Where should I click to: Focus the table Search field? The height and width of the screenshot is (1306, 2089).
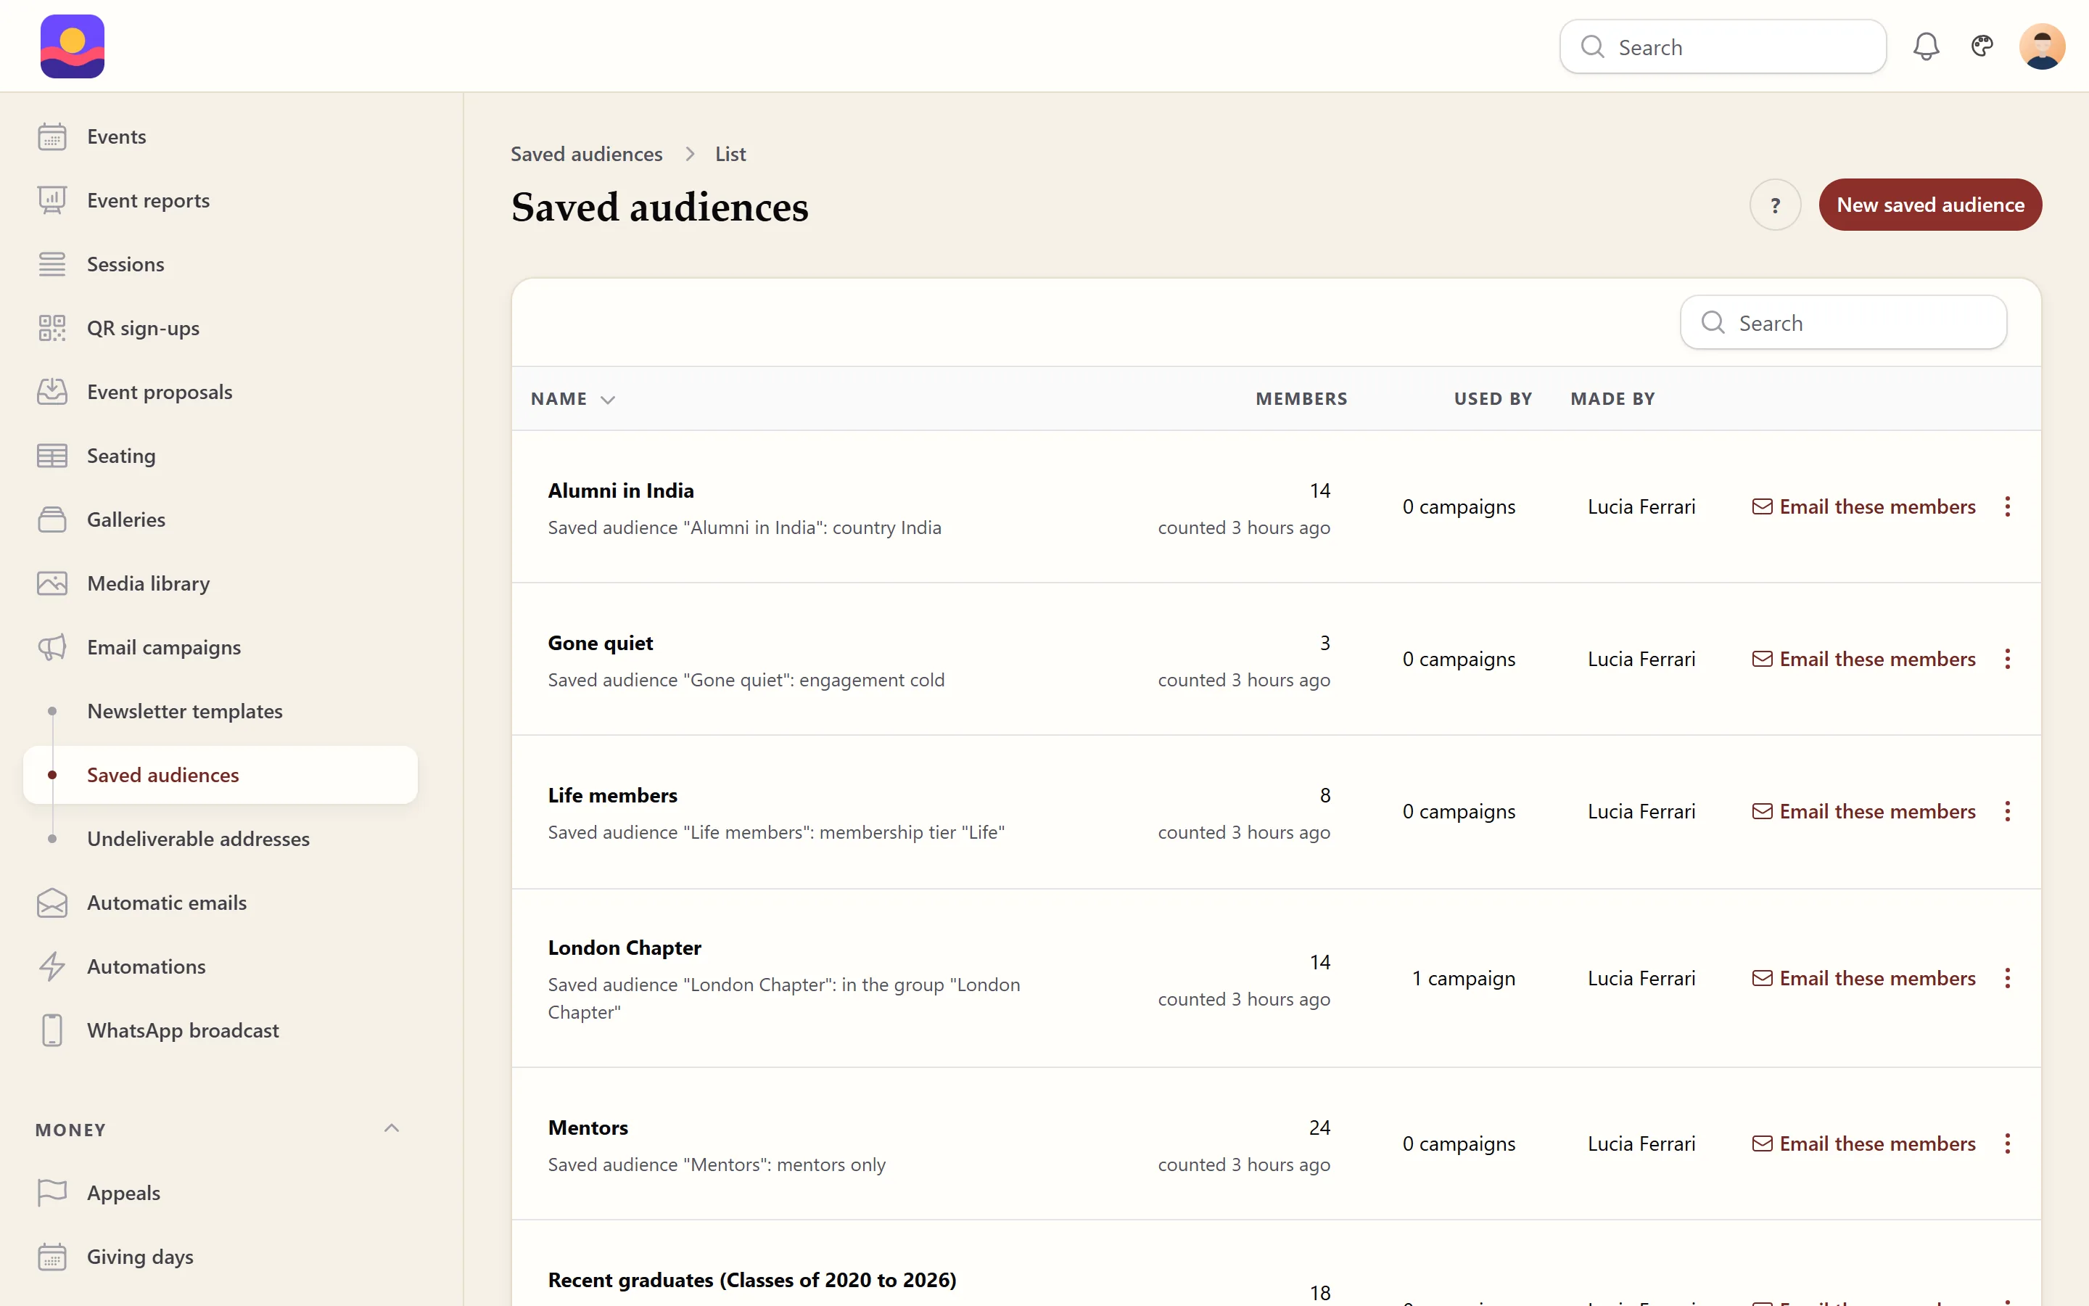tap(1843, 323)
